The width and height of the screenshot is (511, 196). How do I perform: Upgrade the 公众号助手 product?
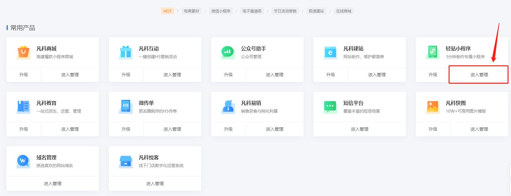point(228,75)
